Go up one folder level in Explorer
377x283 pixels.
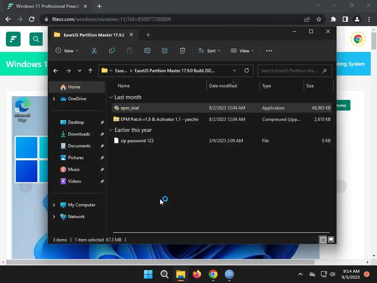click(x=91, y=71)
